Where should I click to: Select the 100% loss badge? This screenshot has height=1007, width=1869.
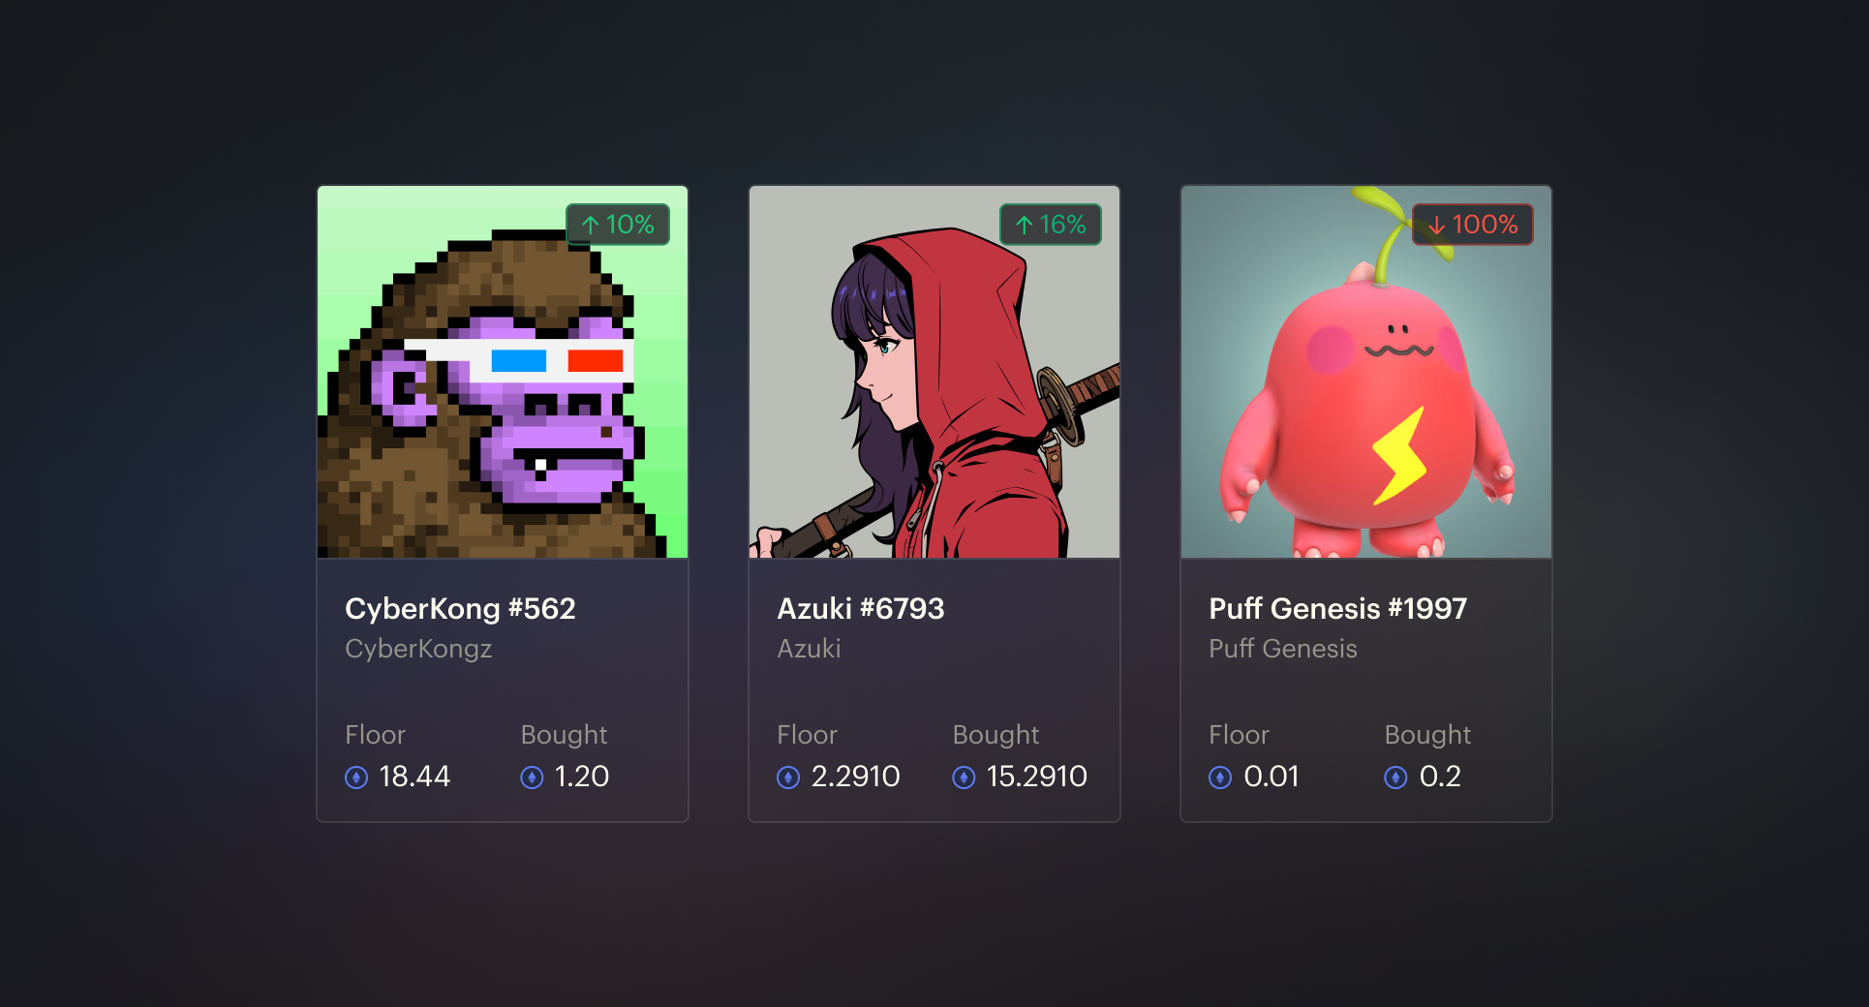1472,225
